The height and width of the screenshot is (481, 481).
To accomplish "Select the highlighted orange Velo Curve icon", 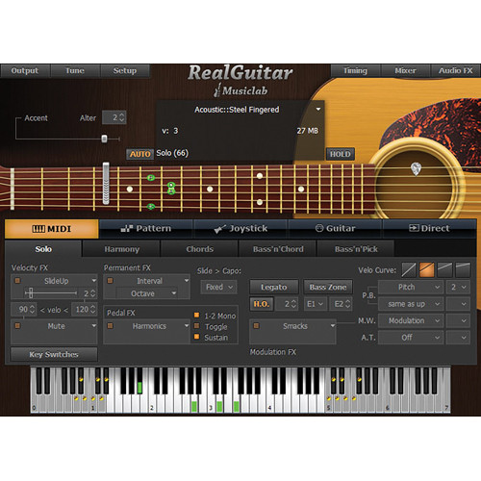I will (x=427, y=269).
